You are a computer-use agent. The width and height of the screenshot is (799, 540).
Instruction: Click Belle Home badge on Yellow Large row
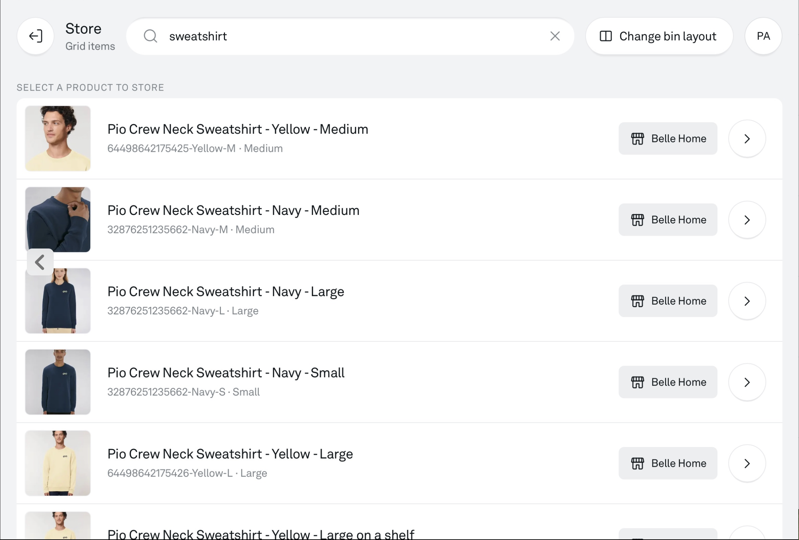pos(668,463)
